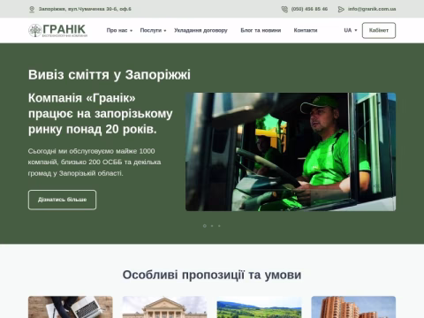424x318 pixels.
Task: Open the Контакти menu item
Action: point(306,30)
